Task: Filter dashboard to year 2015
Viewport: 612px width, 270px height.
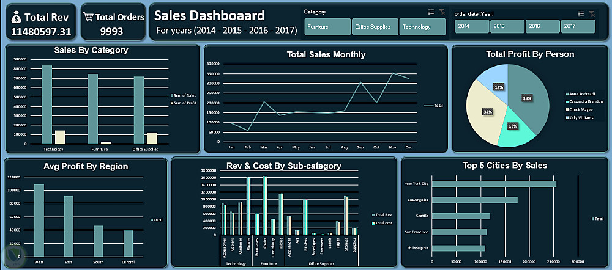Action: [x=507, y=26]
